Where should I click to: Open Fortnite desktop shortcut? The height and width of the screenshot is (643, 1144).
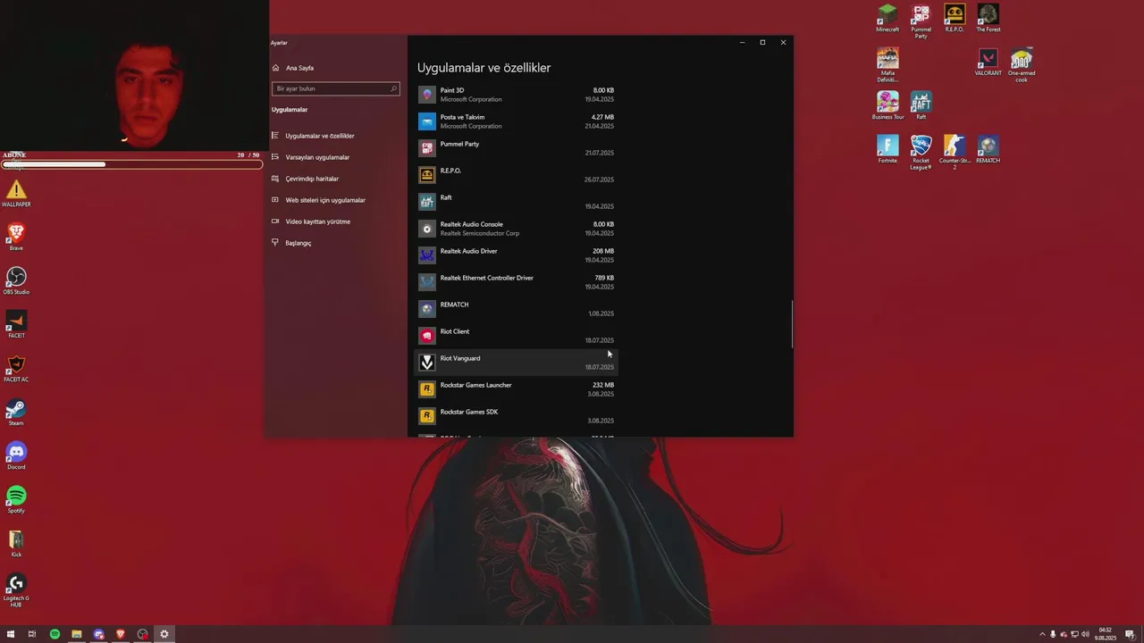887,149
